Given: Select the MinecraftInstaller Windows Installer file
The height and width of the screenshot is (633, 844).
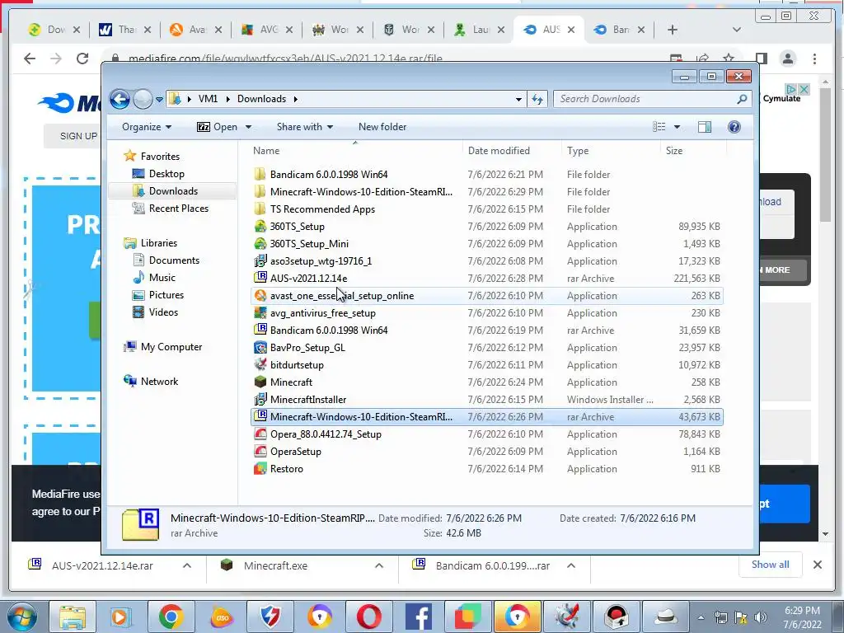Looking at the screenshot, I should coord(308,400).
